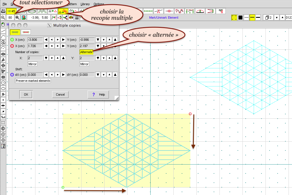Click large right arrow for green X
Screen dimensions: 292x195
click(63, 40)
